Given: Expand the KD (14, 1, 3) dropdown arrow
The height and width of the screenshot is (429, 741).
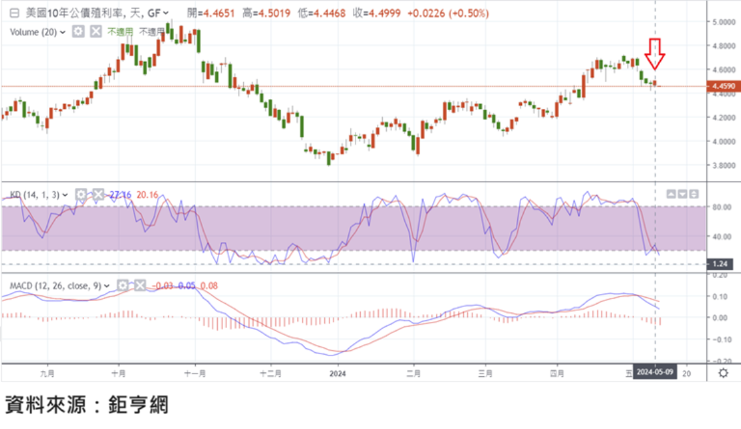Looking at the screenshot, I should [65, 194].
